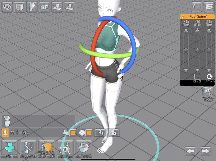Open 完成されたグループ completed groups

[47, 149]
